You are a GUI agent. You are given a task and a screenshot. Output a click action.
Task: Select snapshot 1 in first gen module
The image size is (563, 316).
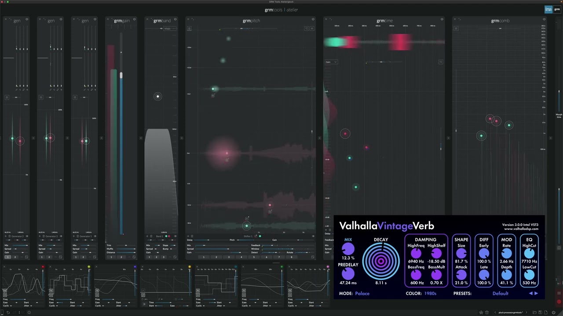point(7,257)
